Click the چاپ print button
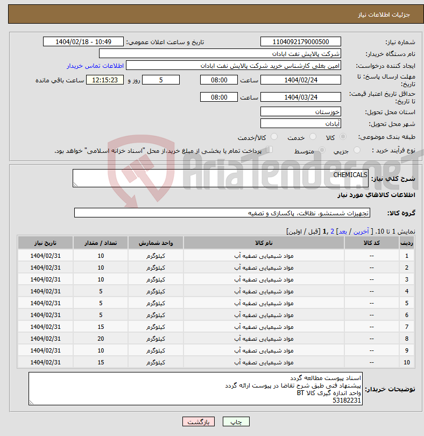424x436 pixels. coord(236,421)
